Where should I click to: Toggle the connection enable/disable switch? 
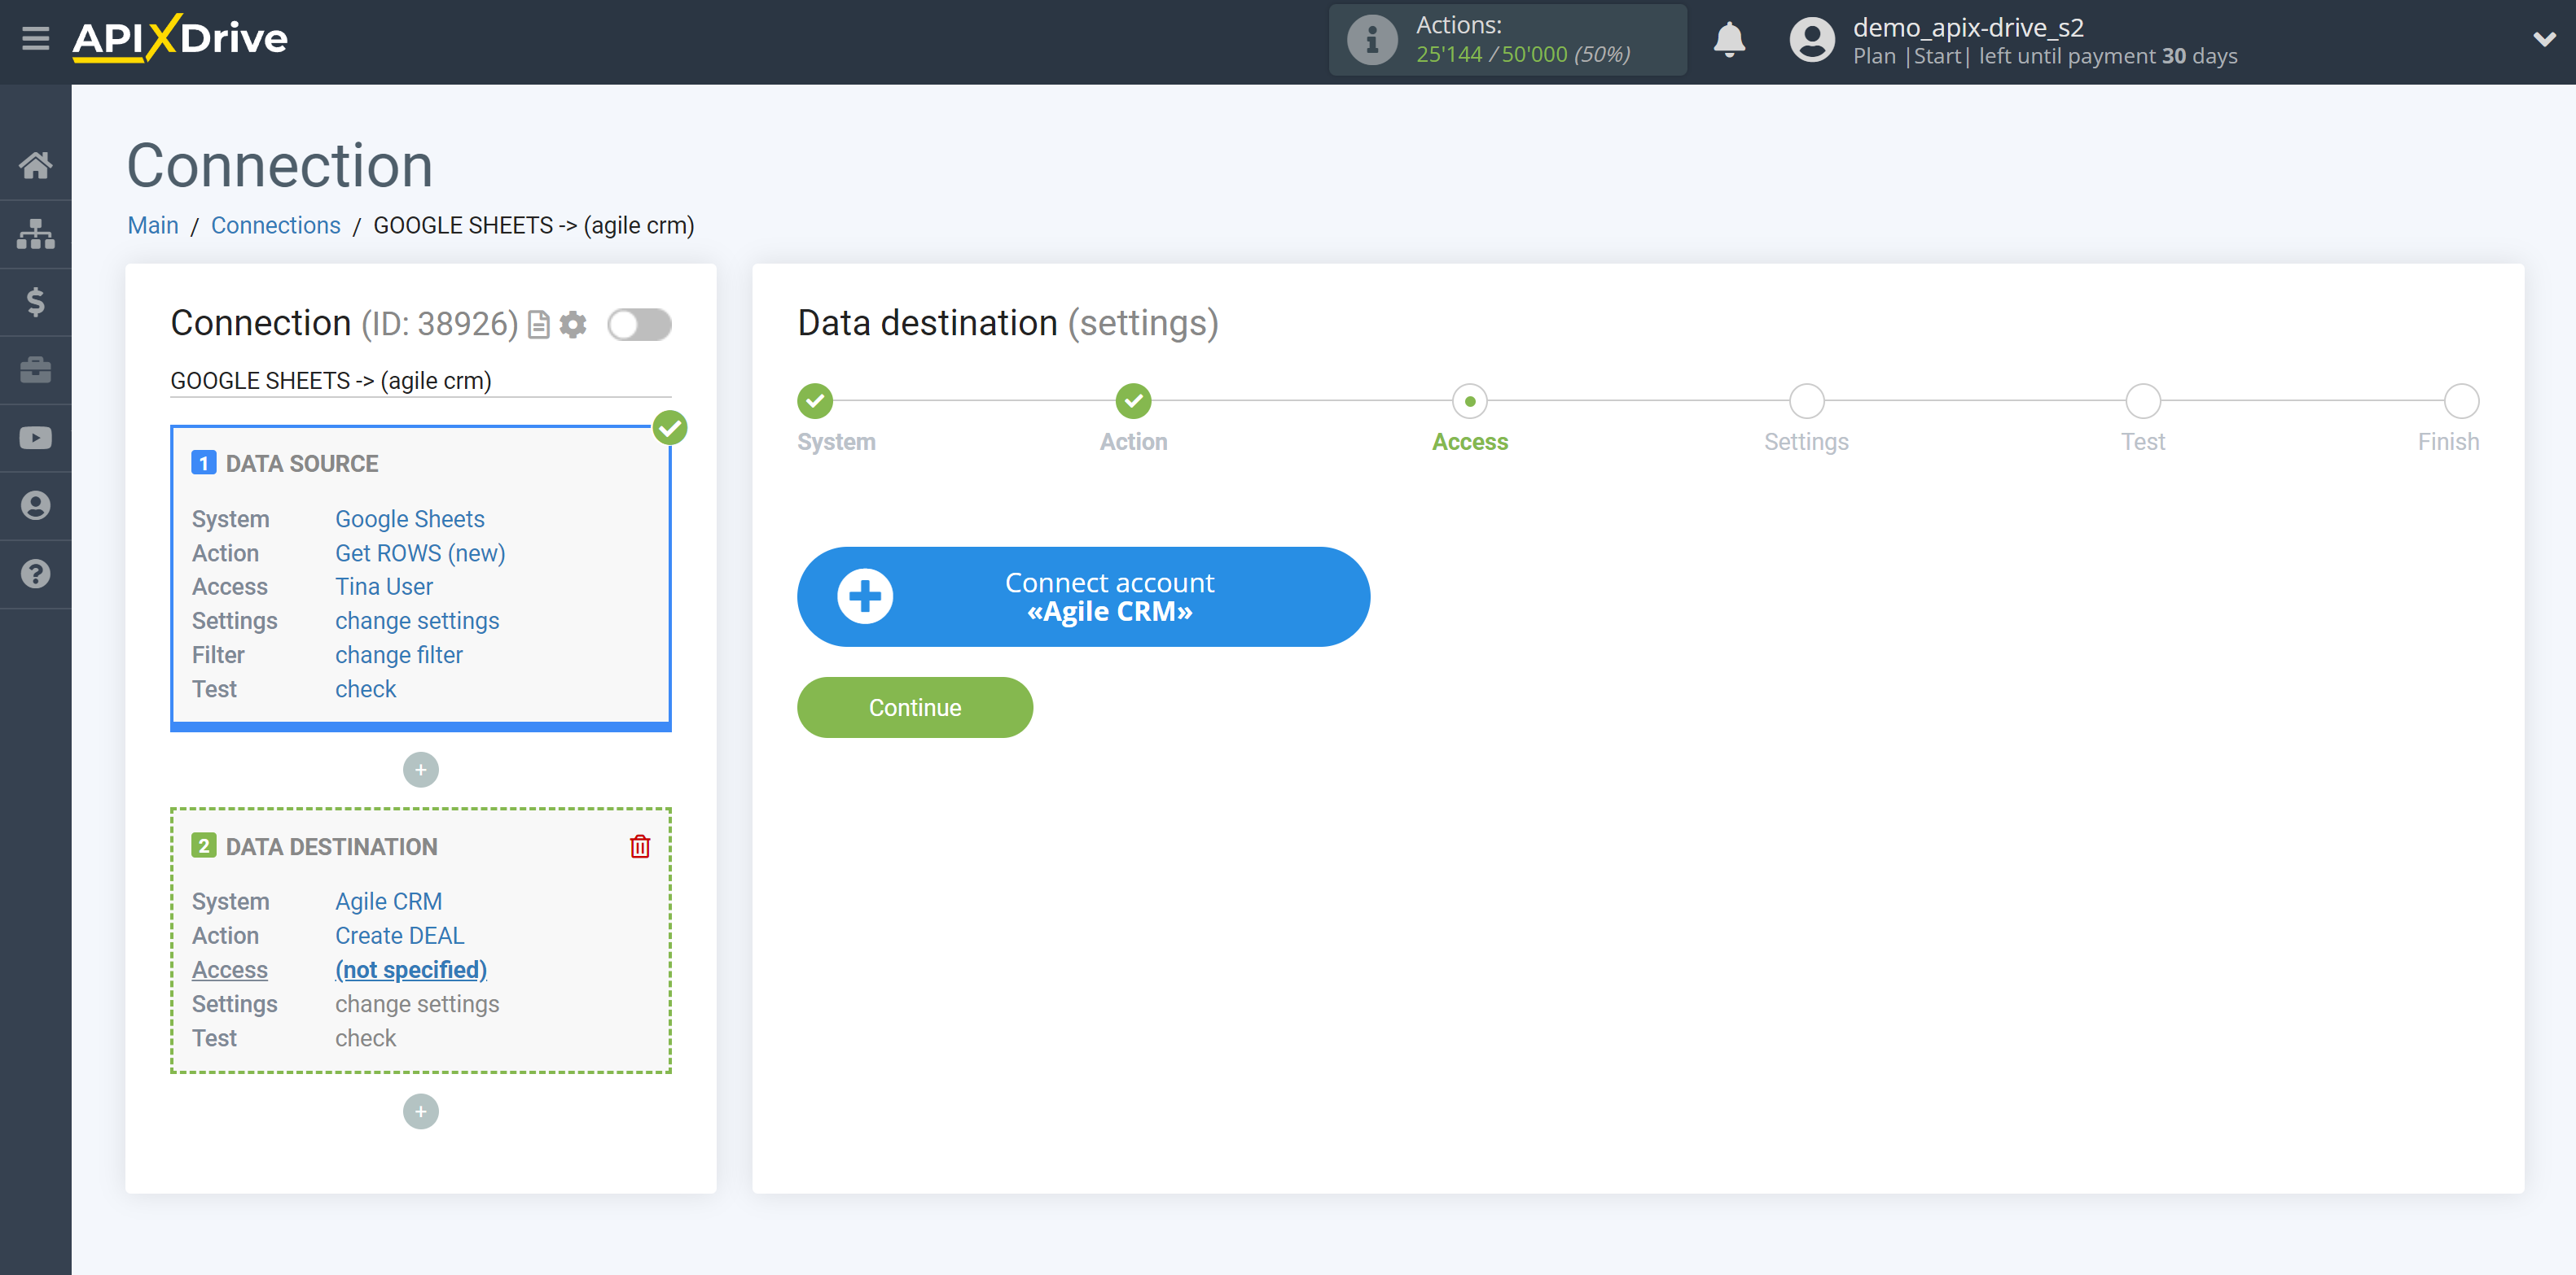point(639,323)
